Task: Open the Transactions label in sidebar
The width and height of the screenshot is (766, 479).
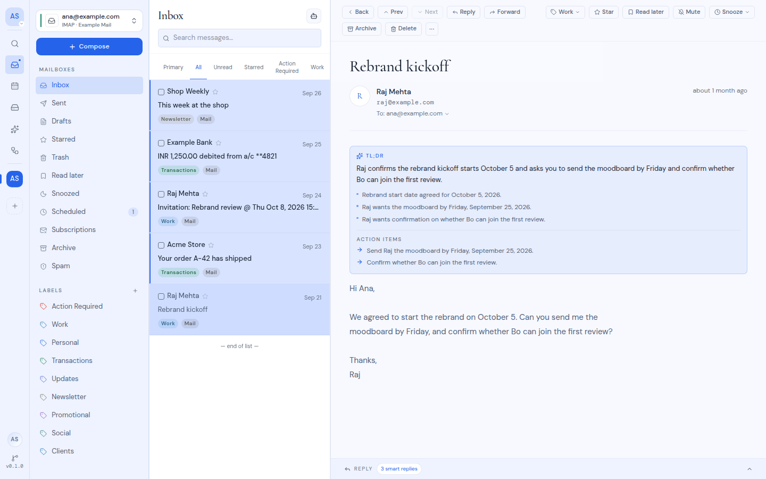Action: 89,361
